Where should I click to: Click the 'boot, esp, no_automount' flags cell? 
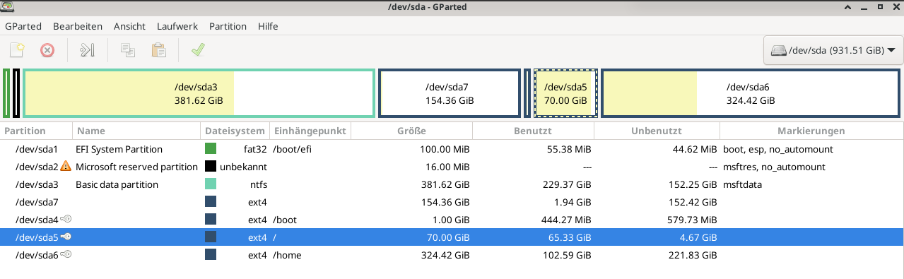pyautogui.click(x=778, y=149)
